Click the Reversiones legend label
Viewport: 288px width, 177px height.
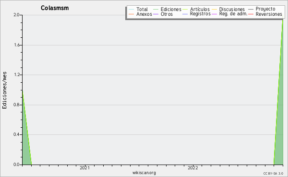click(x=269, y=14)
